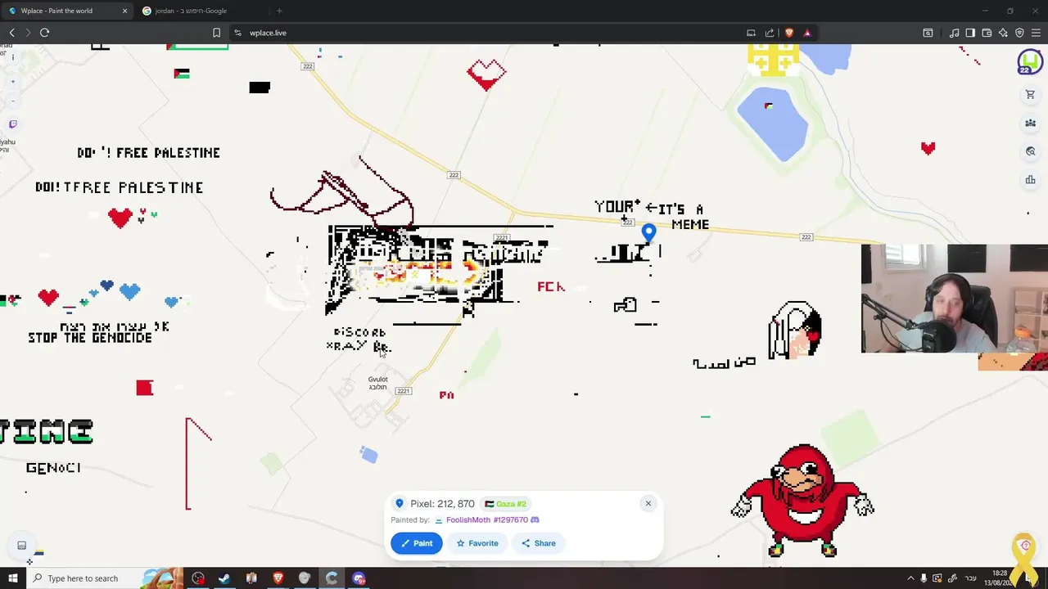Click the map zoom out minus button
This screenshot has width=1048, height=589.
pos(12,101)
